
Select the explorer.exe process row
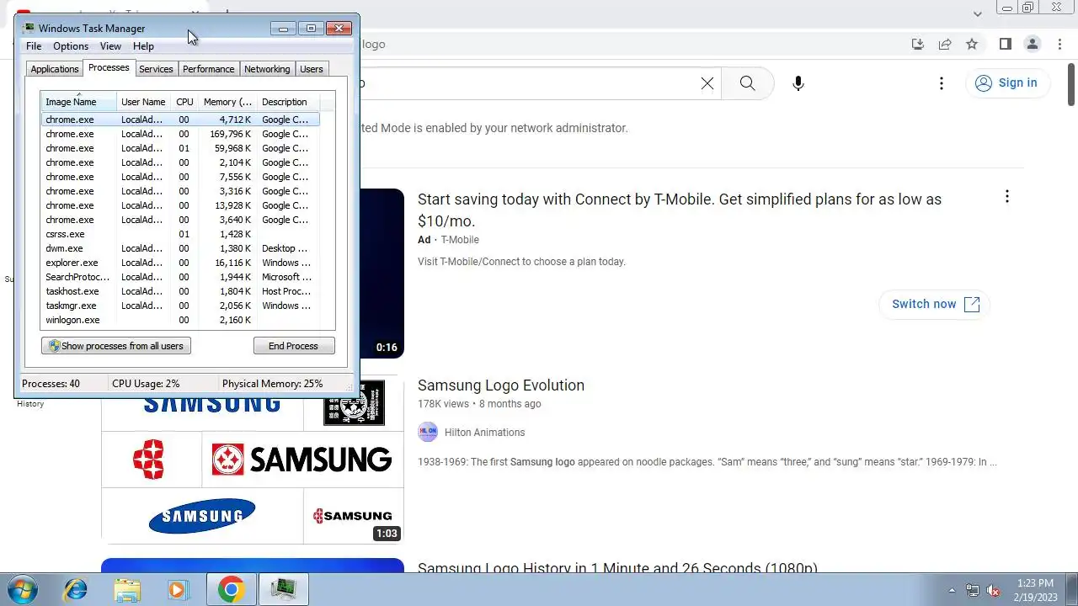tap(180, 263)
